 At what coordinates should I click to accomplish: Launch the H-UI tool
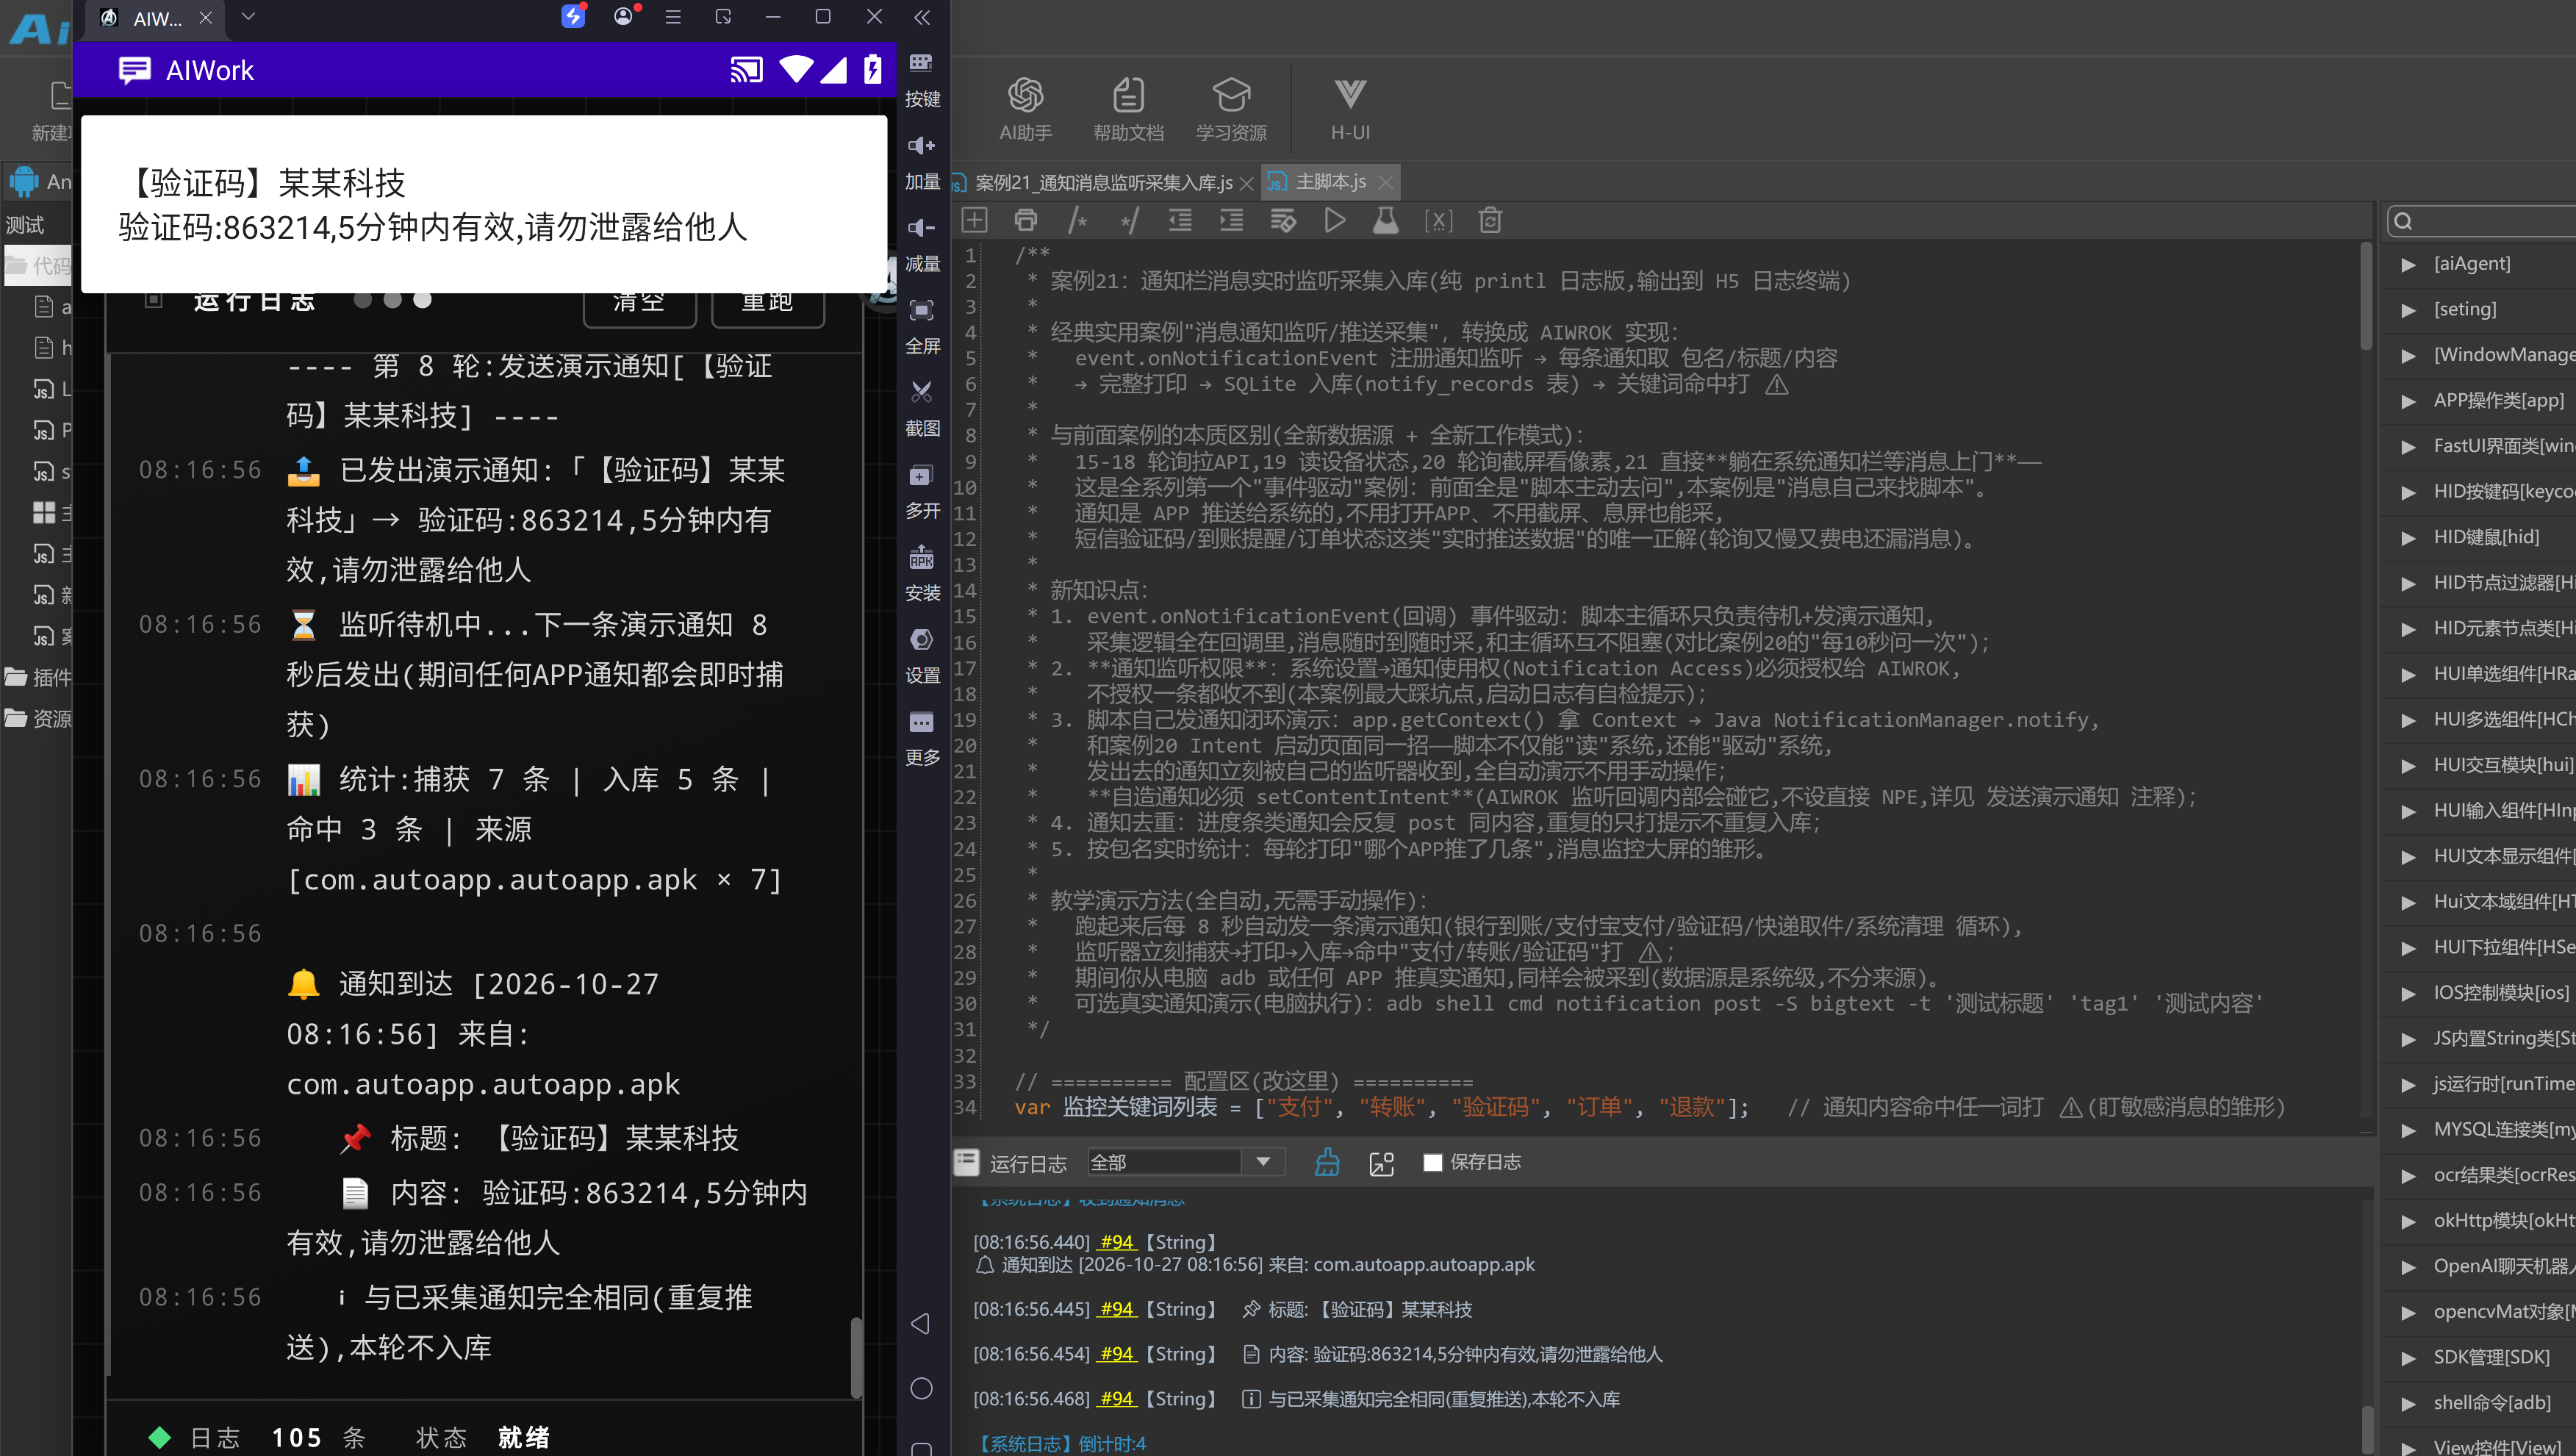tap(1349, 110)
